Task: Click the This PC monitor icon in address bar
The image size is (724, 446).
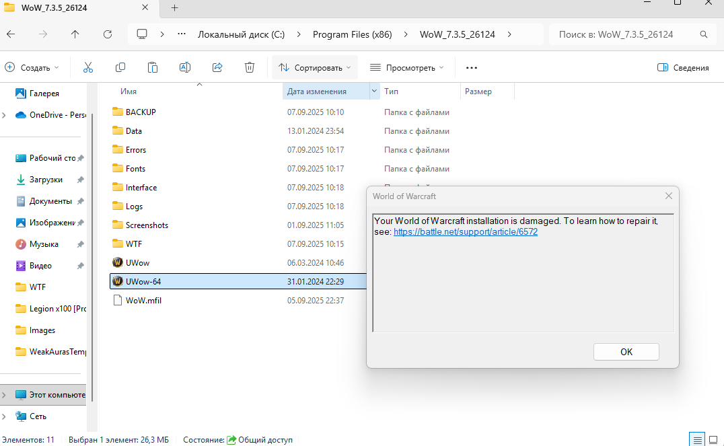Action: tap(142, 34)
